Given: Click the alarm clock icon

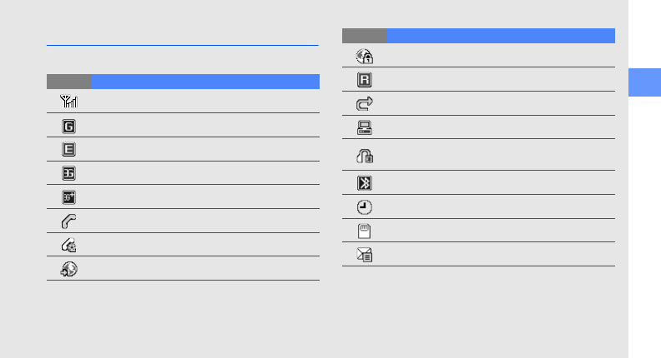Looking at the screenshot, I should point(365,207).
